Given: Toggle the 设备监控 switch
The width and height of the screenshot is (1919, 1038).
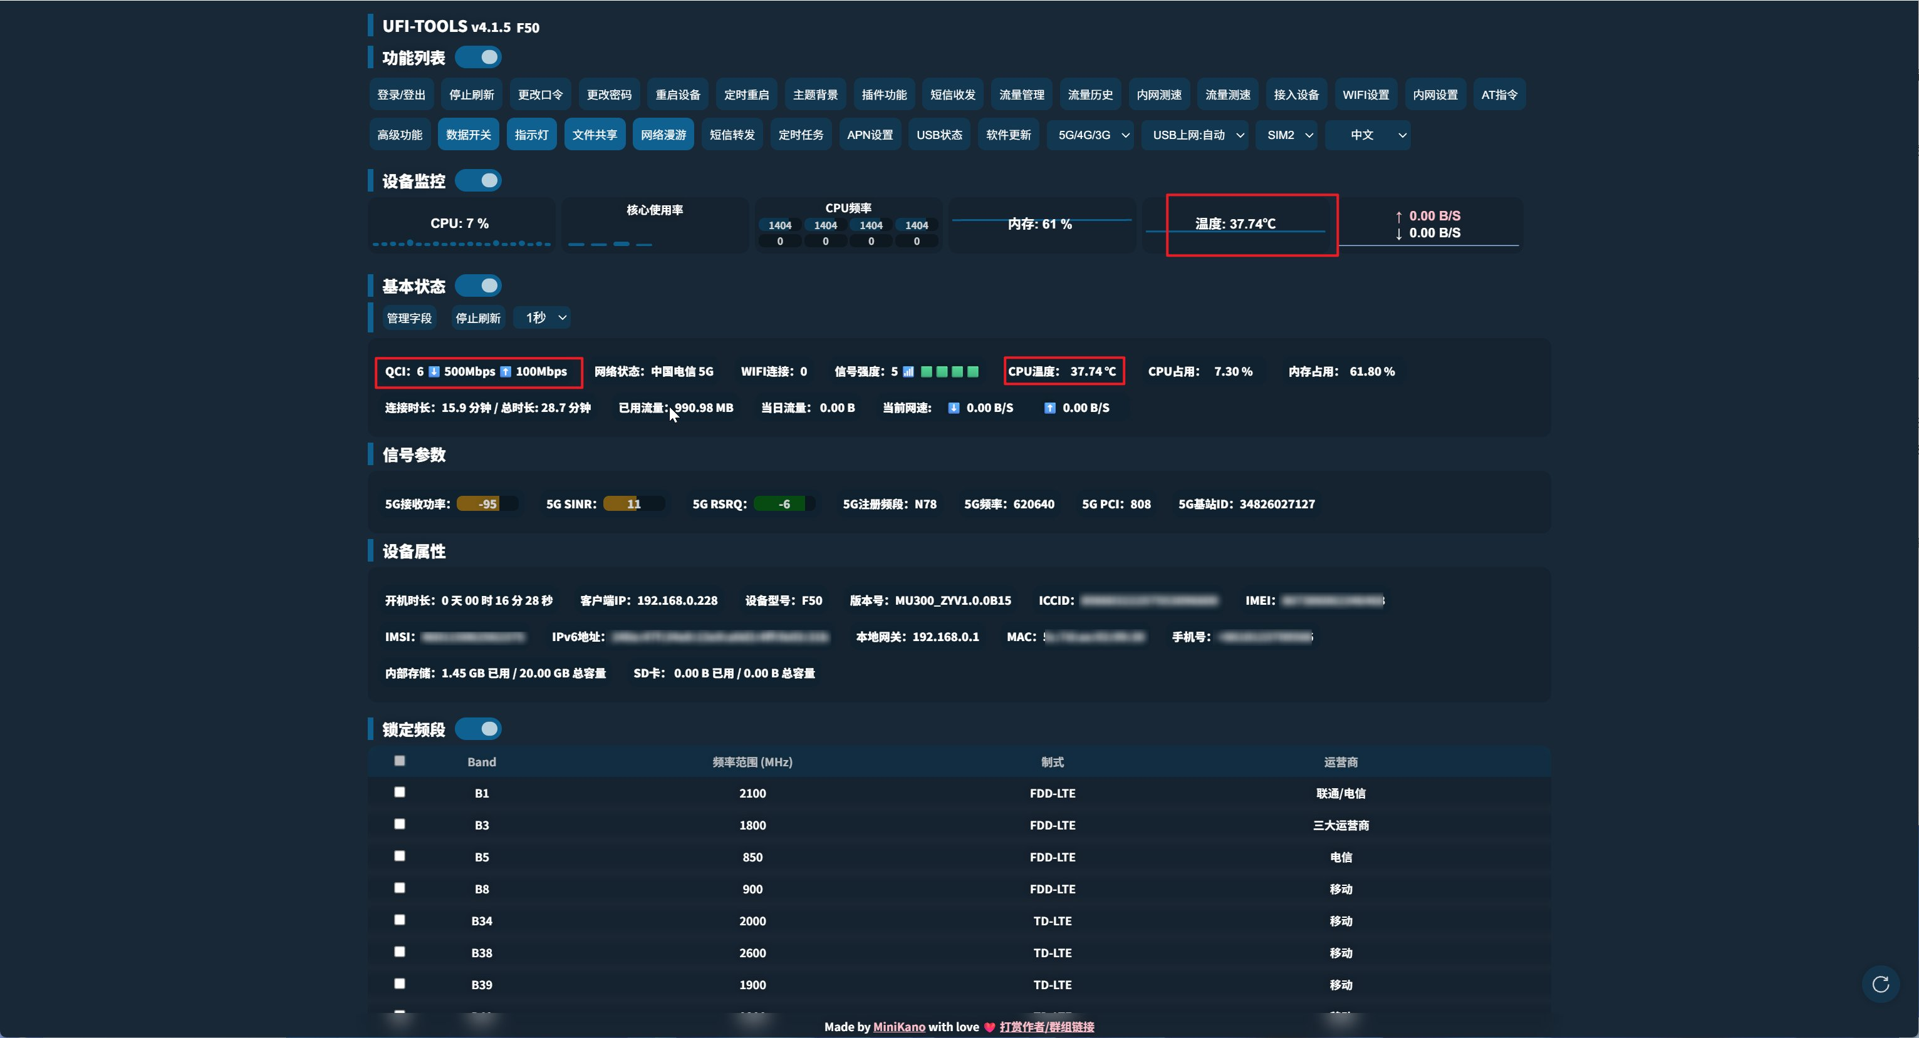Looking at the screenshot, I should tap(478, 180).
